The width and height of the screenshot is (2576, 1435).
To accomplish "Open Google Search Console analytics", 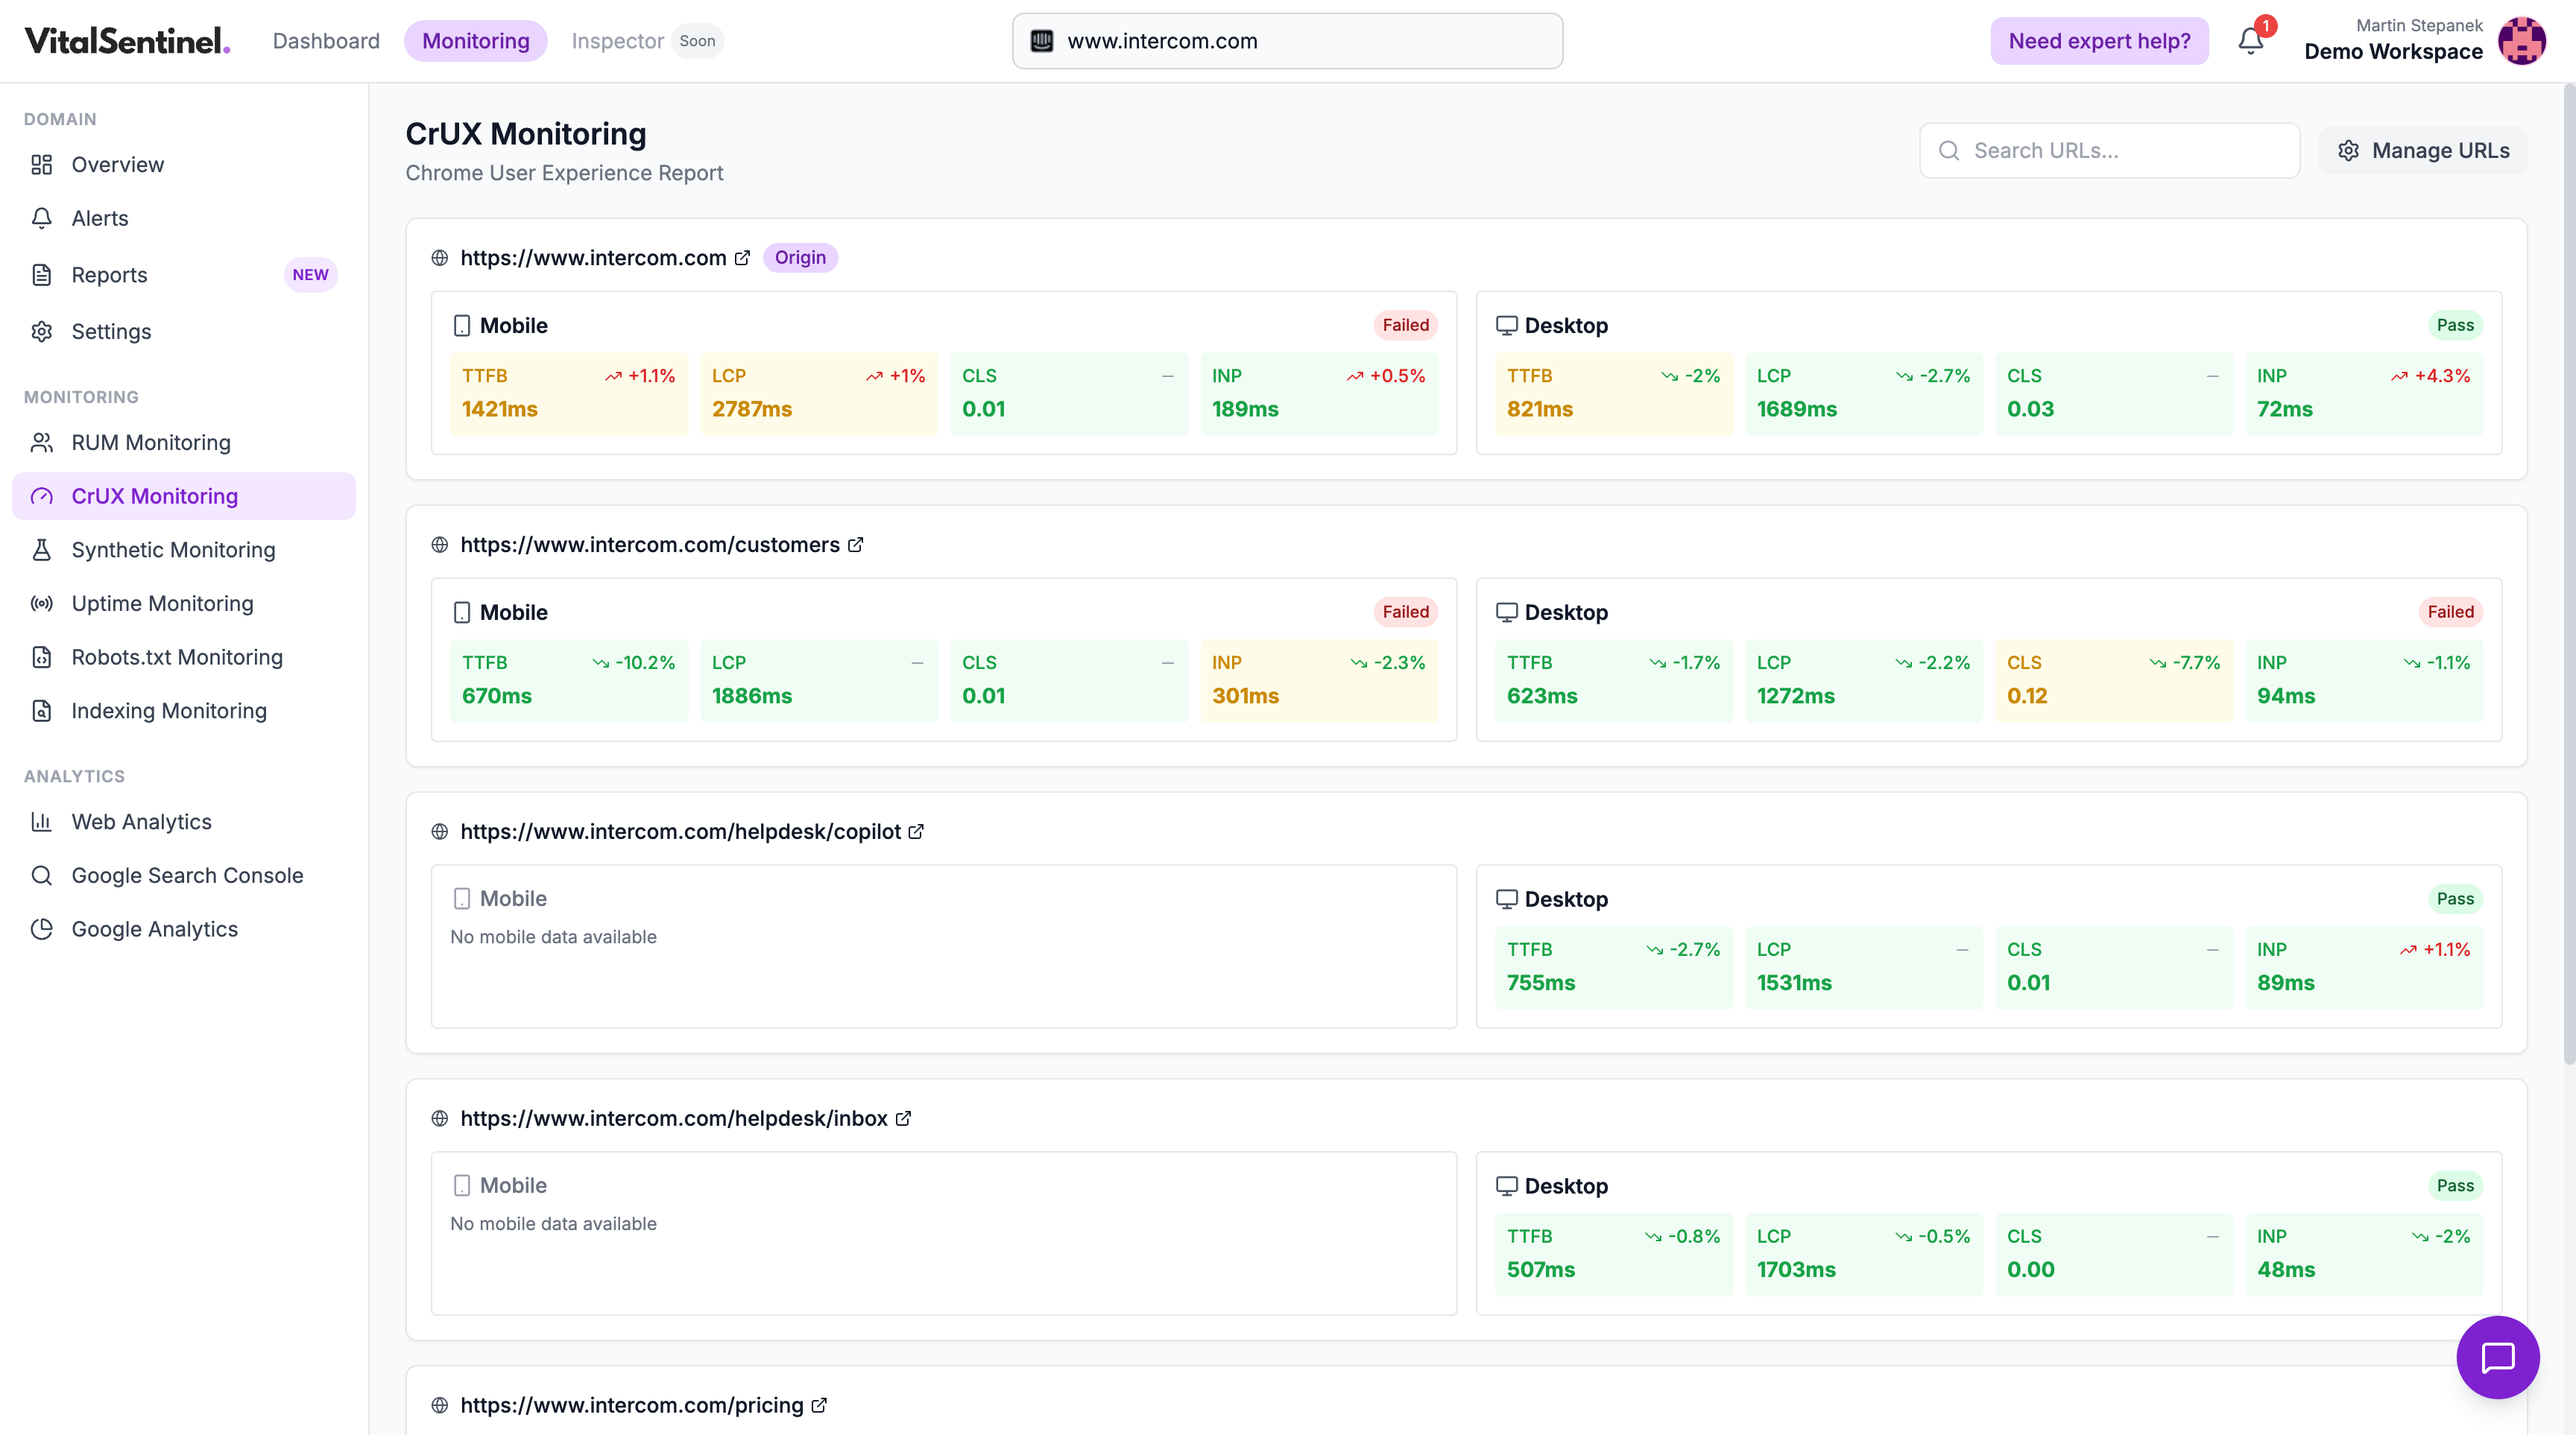I will 187,875.
